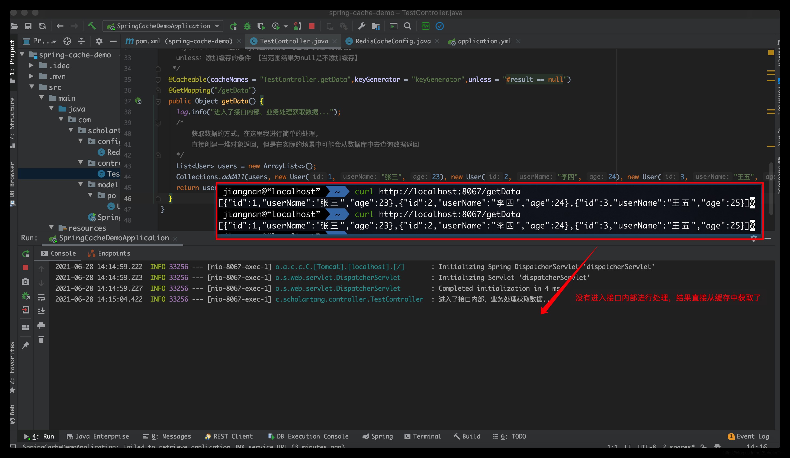Pin the run tab with pin icon
The height and width of the screenshot is (458, 790).
pos(25,345)
